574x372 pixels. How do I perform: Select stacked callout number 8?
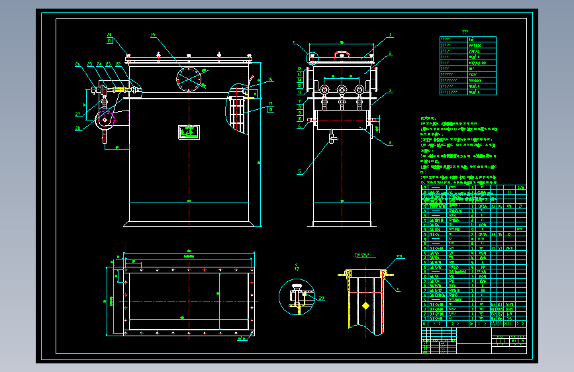(x=299, y=107)
